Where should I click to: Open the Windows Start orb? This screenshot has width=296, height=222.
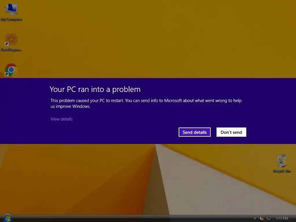[x=8, y=218]
